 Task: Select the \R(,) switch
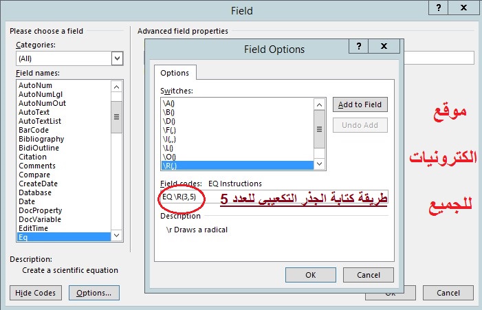click(x=234, y=165)
